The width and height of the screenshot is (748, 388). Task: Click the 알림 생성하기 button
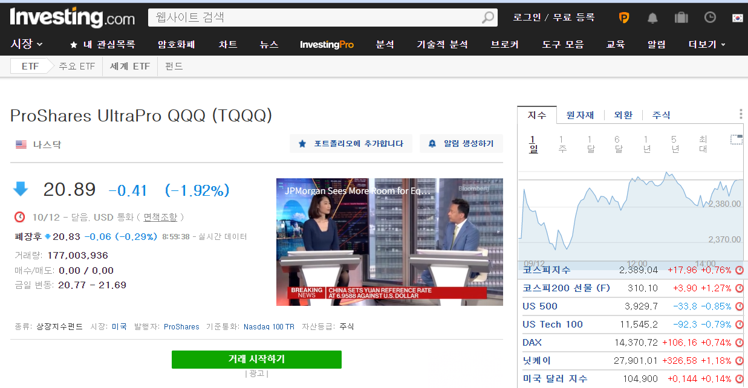461,144
